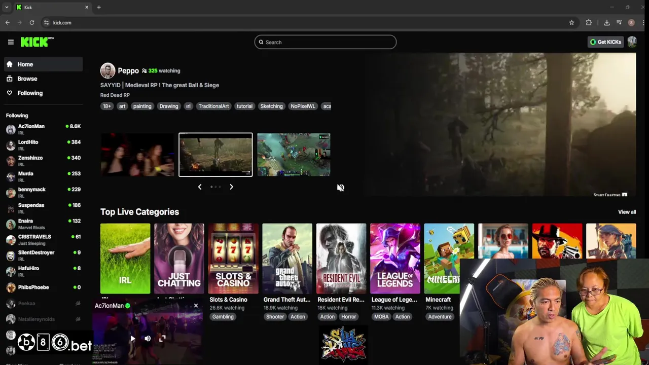
Task: Open browser extensions puzzle icon
Action: [589, 22]
